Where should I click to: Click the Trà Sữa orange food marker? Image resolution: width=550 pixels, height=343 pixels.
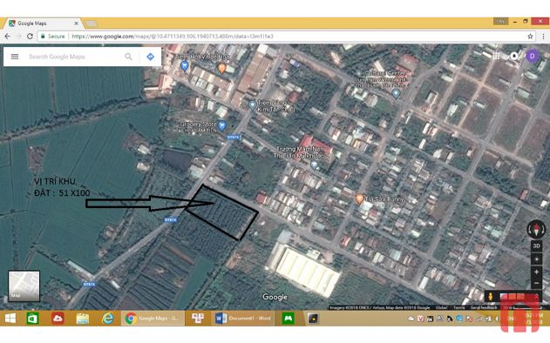coord(359,199)
